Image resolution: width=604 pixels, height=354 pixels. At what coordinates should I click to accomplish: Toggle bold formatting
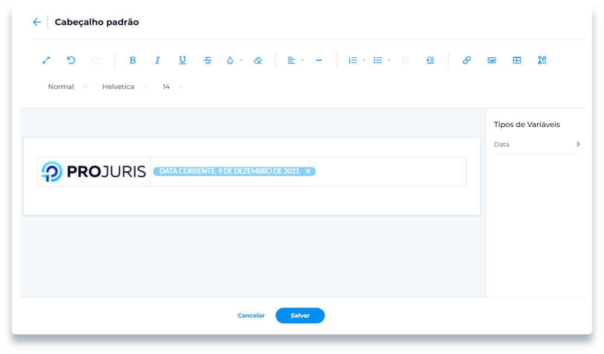[x=133, y=60]
